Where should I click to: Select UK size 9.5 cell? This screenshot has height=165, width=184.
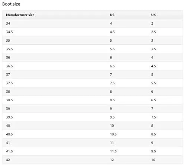pos(154,151)
